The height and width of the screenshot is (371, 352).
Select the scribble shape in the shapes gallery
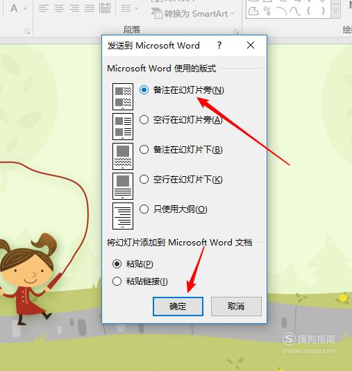pos(267,11)
